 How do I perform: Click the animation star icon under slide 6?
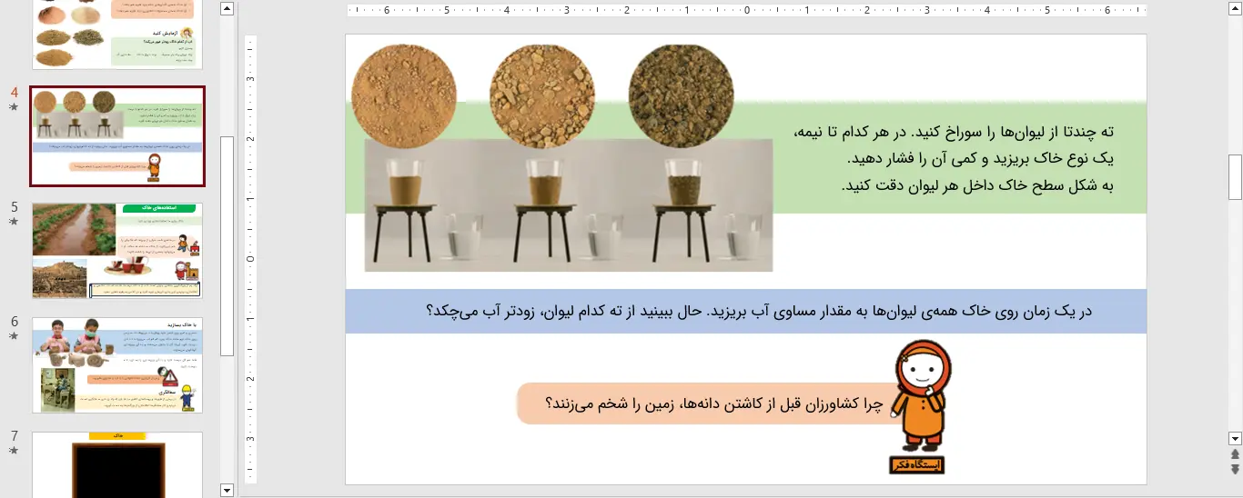coord(14,335)
